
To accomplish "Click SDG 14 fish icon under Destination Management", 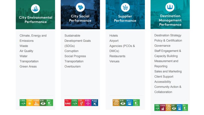I will pos(180,108).
